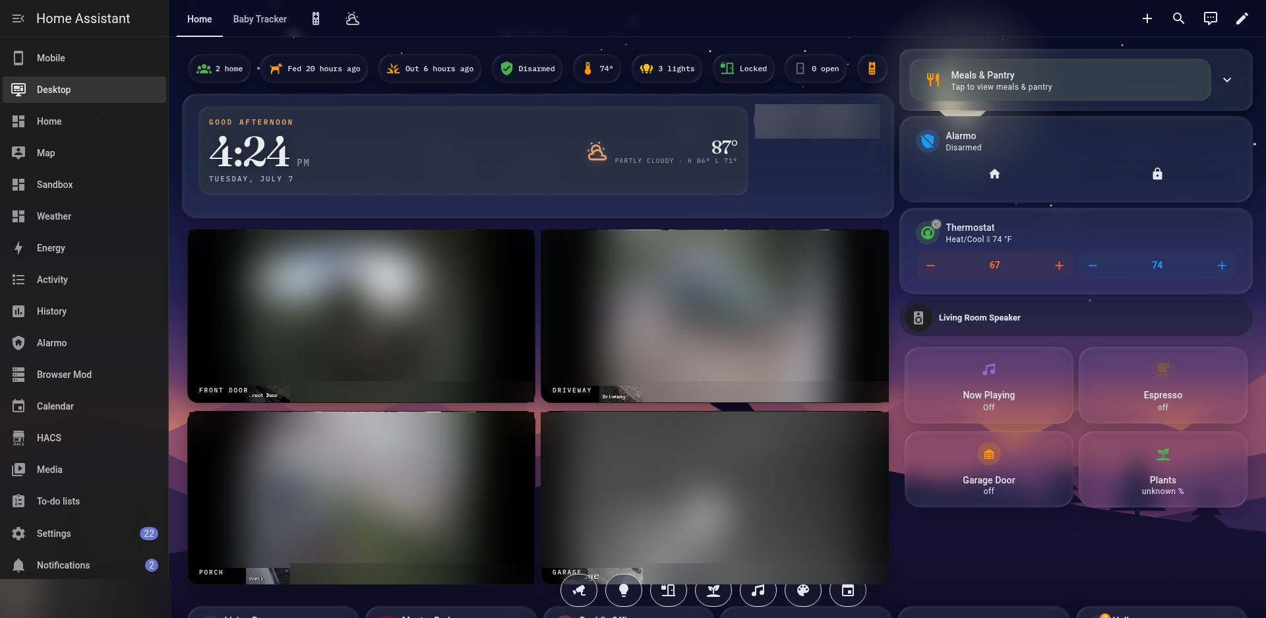Open the Plants tile
The height and width of the screenshot is (618, 1266).
(1162, 469)
